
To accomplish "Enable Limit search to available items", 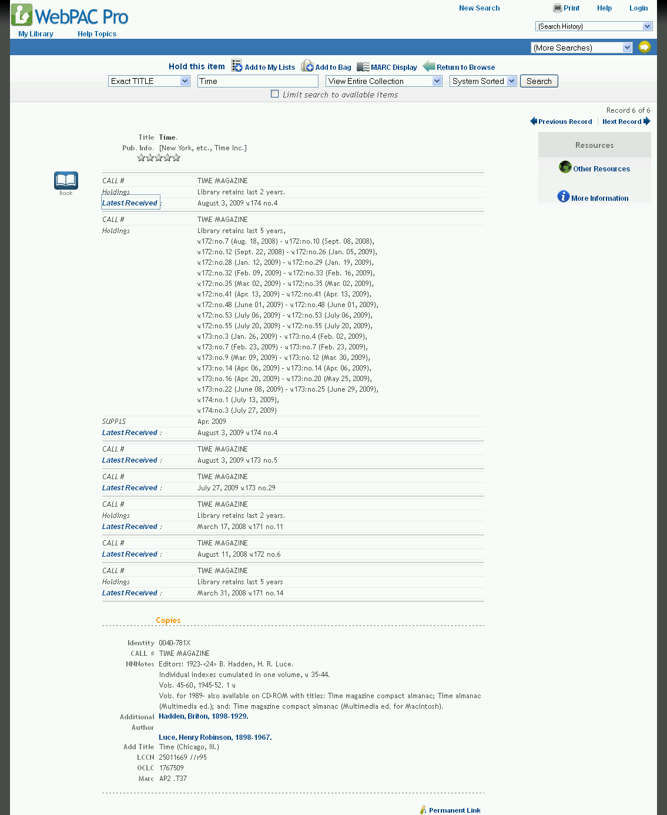I will point(274,94).
